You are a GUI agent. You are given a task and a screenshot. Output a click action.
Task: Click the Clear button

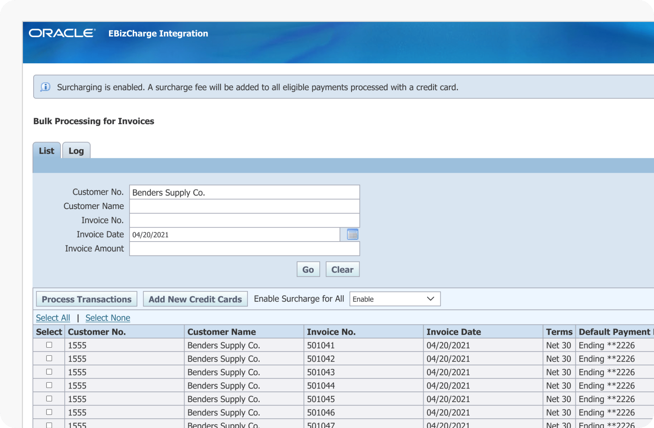click(342, 269)
